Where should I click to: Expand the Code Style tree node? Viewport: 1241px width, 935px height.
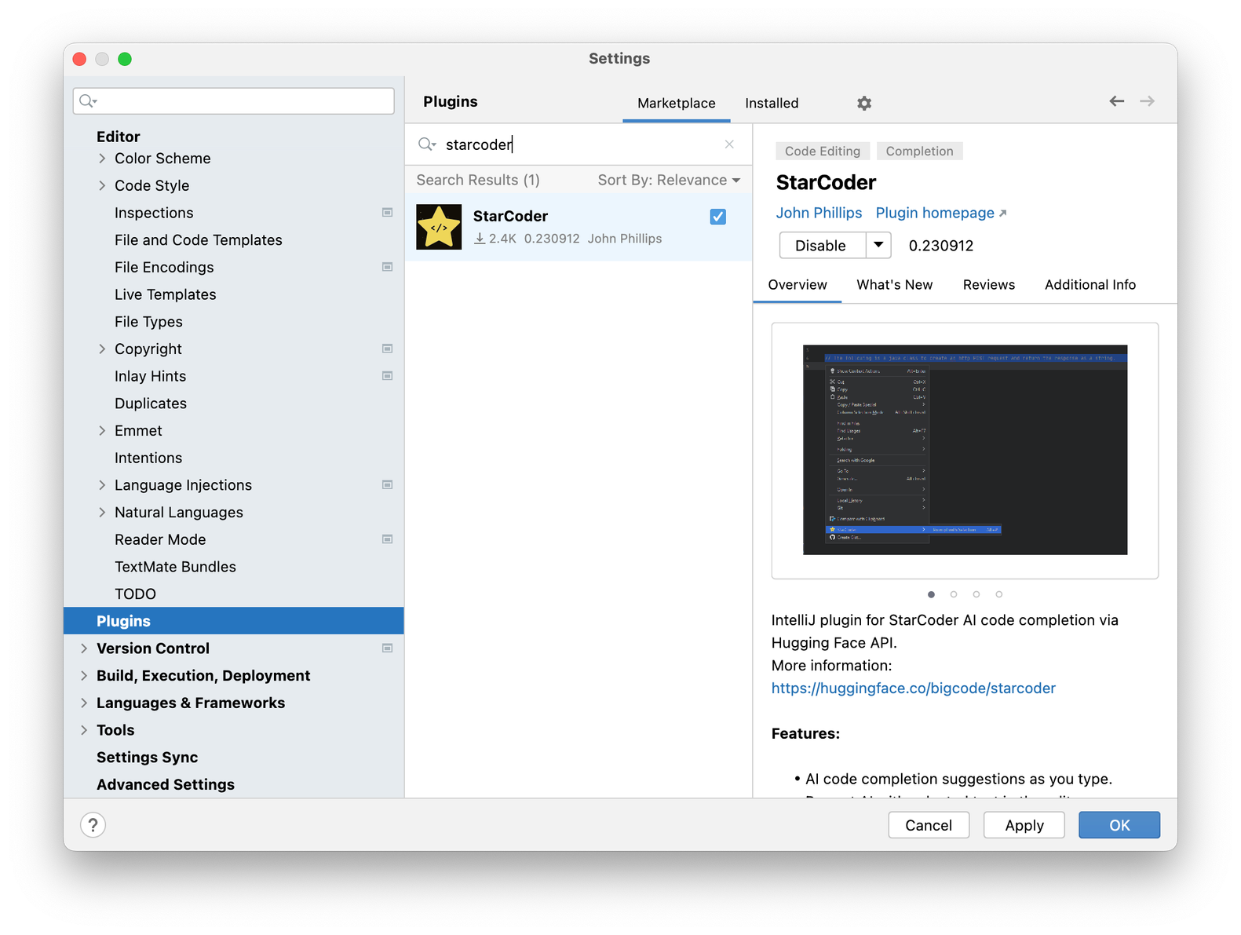102,186
